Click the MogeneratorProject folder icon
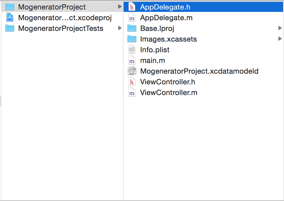284x202 pixels. coord(10,7)
